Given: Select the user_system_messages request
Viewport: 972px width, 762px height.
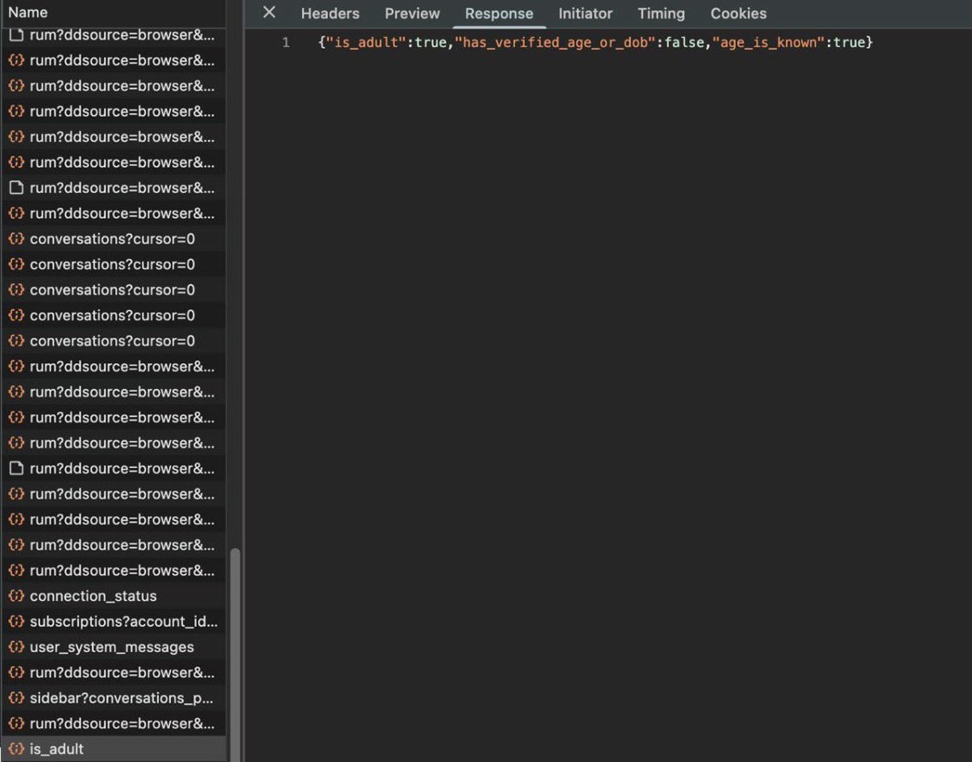Looking at the screenshot, I should click(x=113, y=647).
